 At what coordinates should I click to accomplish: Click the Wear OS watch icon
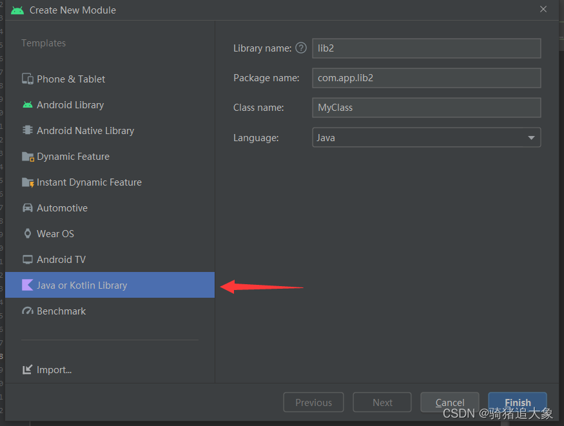[x=28, y=234]
